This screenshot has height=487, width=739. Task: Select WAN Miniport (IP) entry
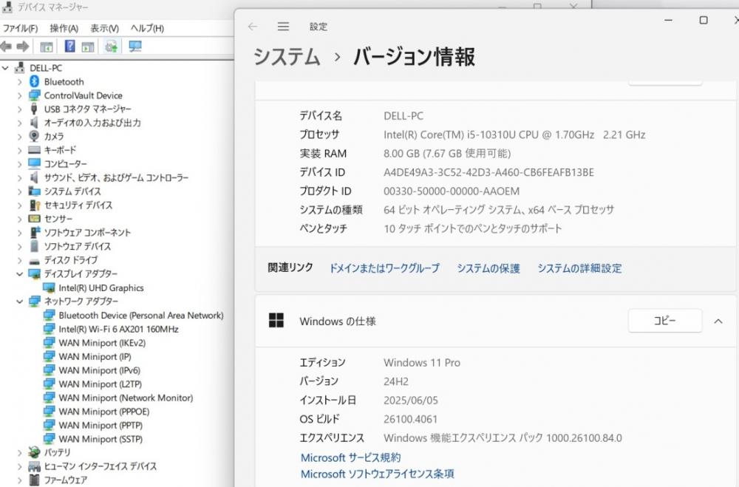coord(95,356)
